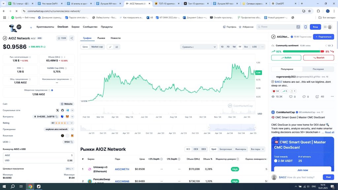This screenshot has height=190, width=338.
Task: Set chart range to 1M
Action: (x=234, y=47)
